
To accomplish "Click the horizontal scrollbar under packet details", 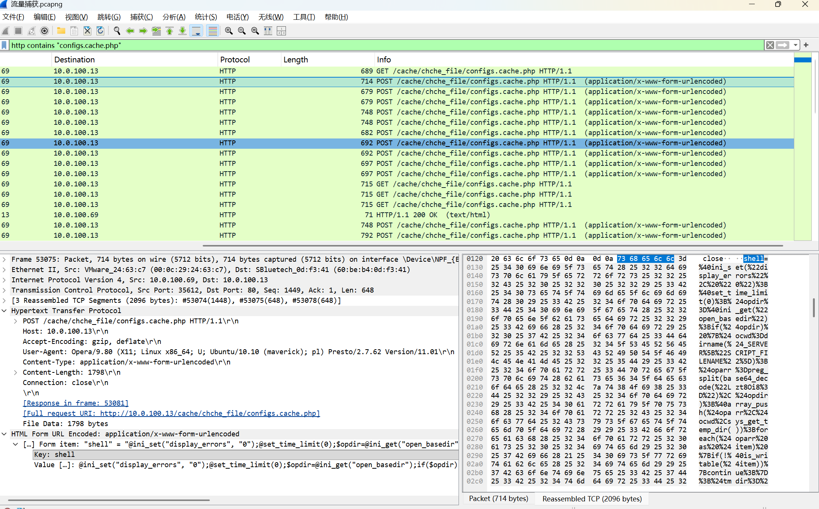I will point(108,500).
